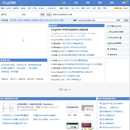Click the medal icon beside 经验分享
The height and width of the screenshot is (130, 130).
pos(108,55)
